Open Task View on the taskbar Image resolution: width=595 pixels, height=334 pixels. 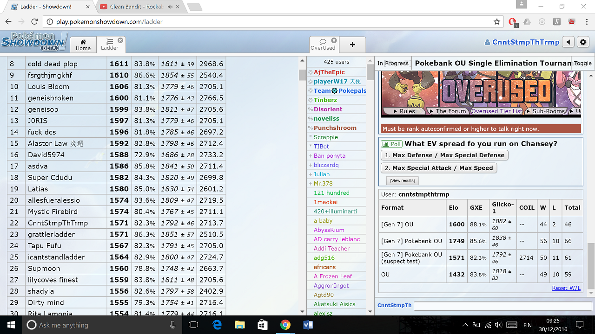tap(193, 325)
